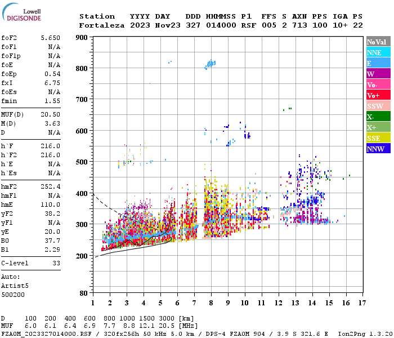
Task: Click the IGA value 10+
Action: point(340,25)
